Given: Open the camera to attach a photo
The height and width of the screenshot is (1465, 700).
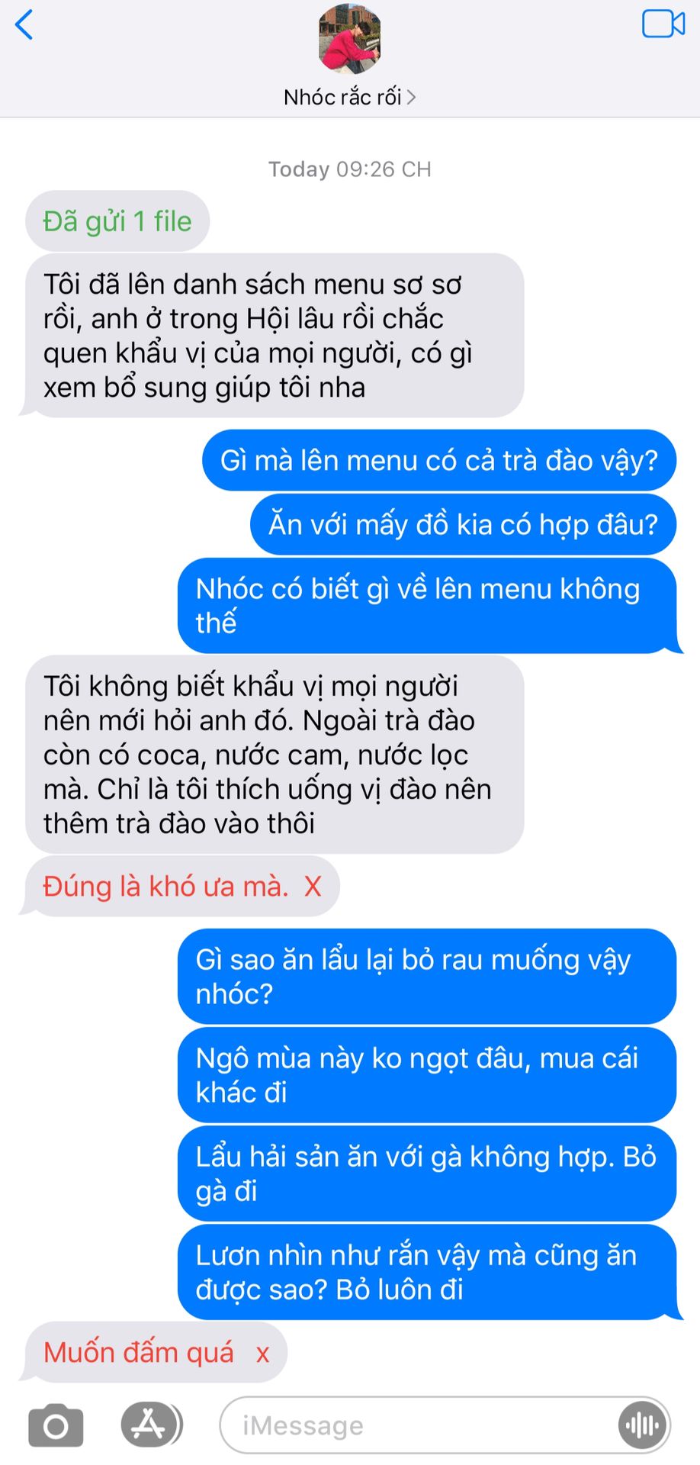Looking at the screenshot, I should point(56,1425).
